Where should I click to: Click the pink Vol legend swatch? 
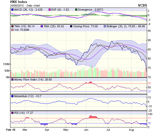pos(12,30)
